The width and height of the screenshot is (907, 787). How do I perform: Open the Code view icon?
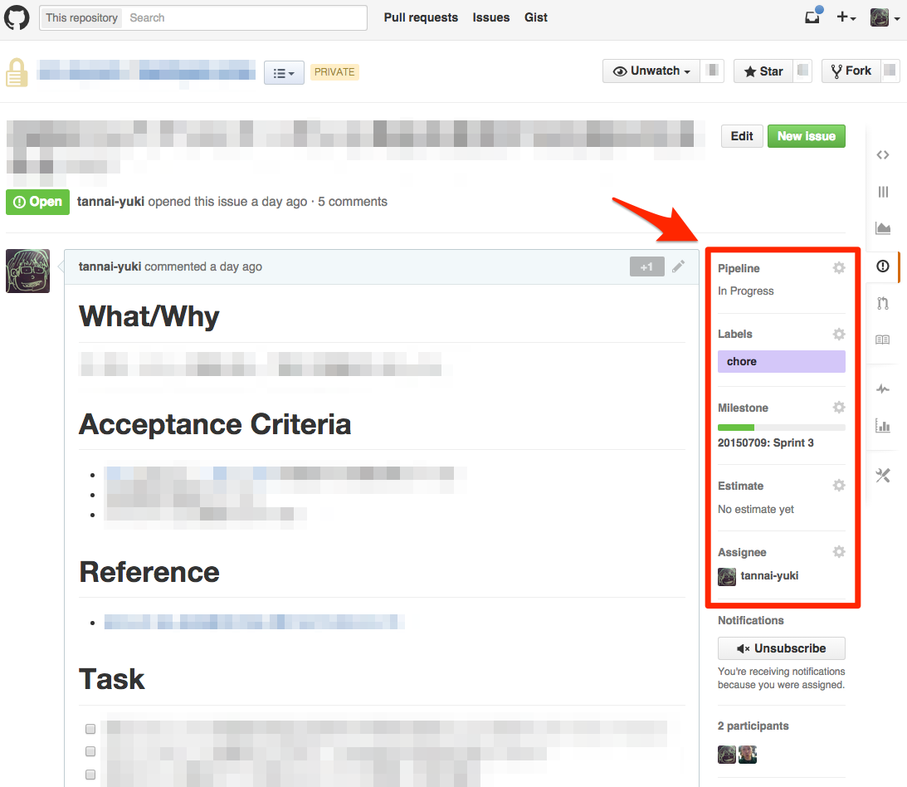(882, 154)
